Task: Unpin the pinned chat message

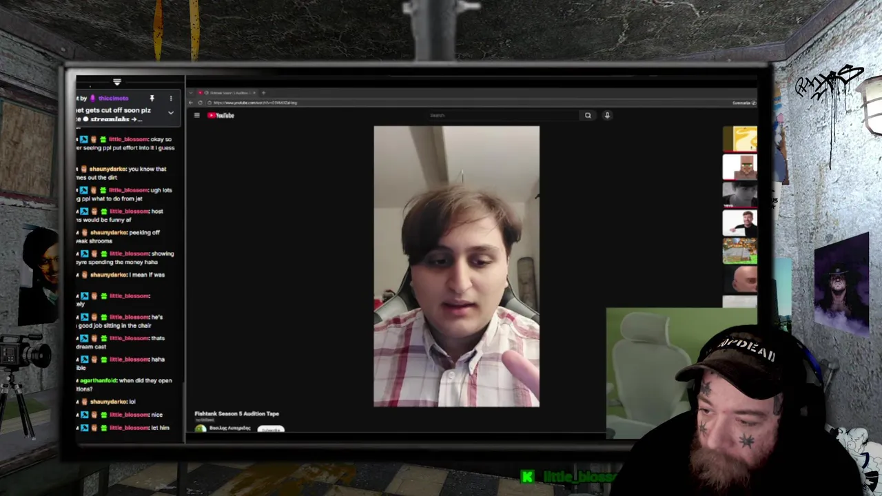Action: [152, 99]
